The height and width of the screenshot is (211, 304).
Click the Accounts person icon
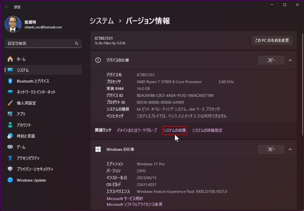[10, 125]
